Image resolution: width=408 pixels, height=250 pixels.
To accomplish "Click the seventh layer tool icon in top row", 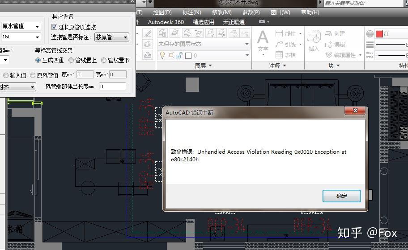I will click(234, 33).
